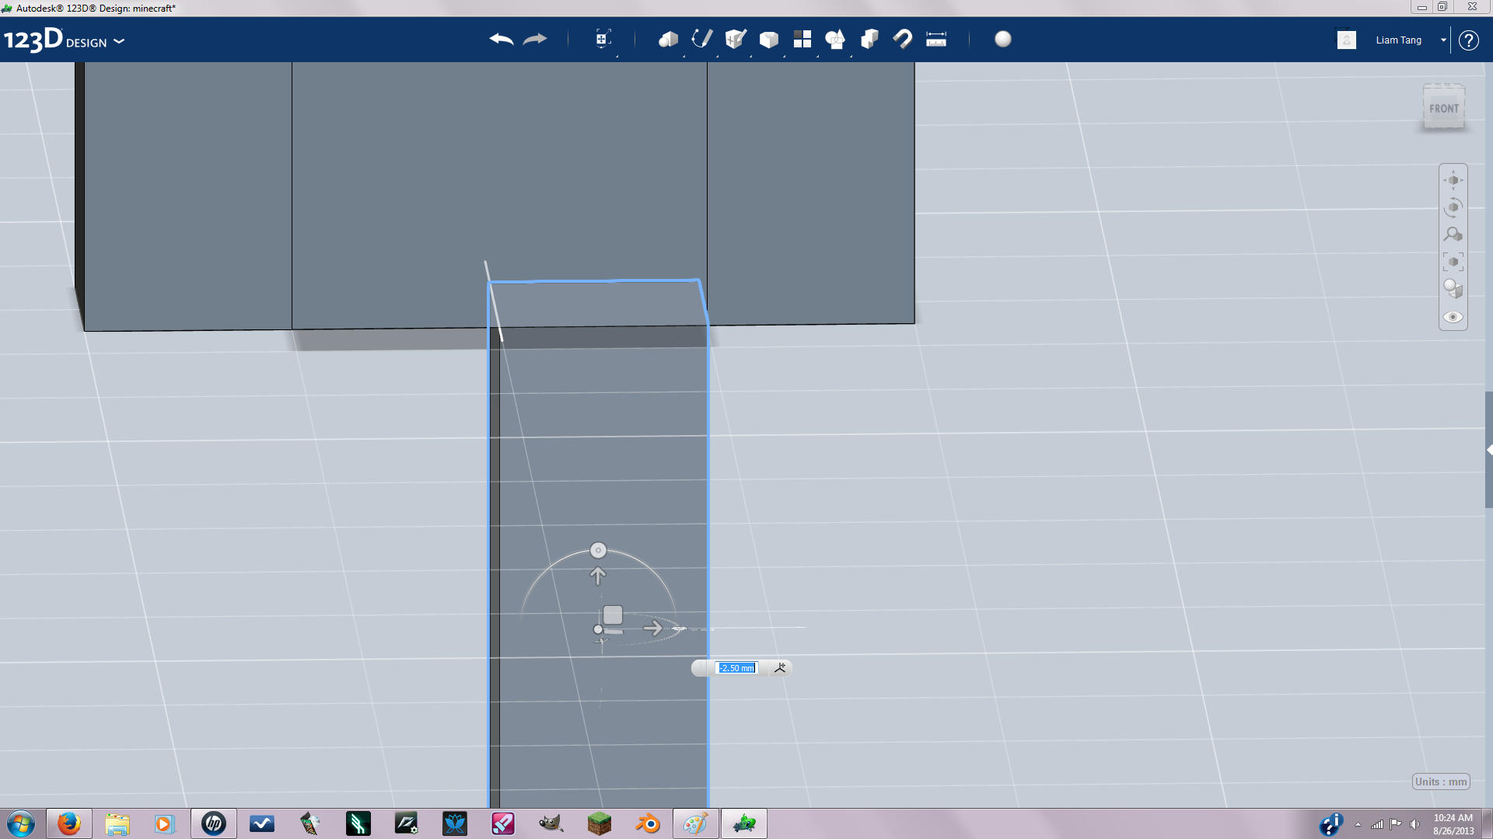Screen dimensions: 1493x839
Task: Open the Transform tool
Action: click(x=603, y=39)
